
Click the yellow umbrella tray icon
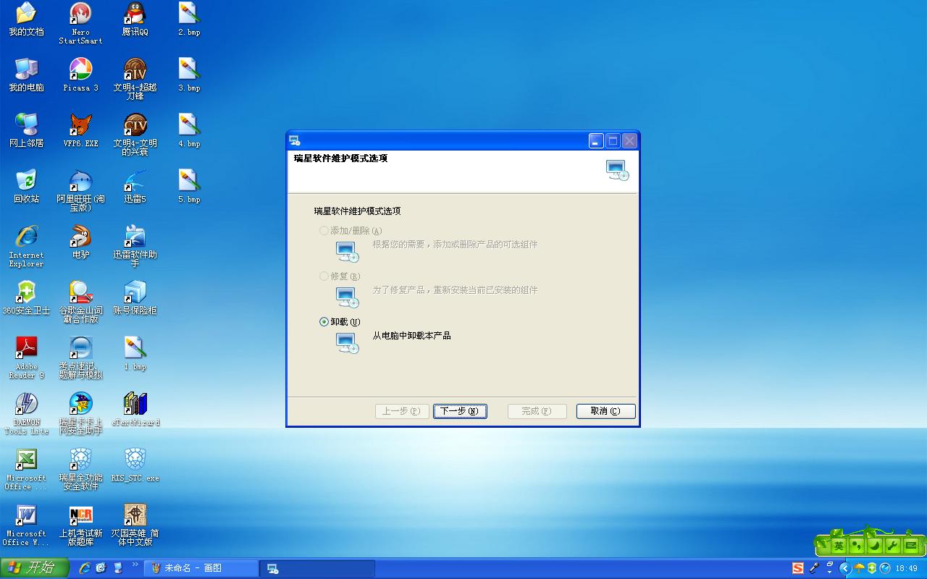(x=860, y=568)
